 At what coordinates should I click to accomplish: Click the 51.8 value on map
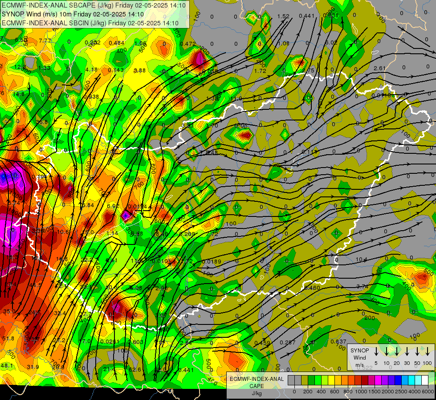[x=8, y=338]
